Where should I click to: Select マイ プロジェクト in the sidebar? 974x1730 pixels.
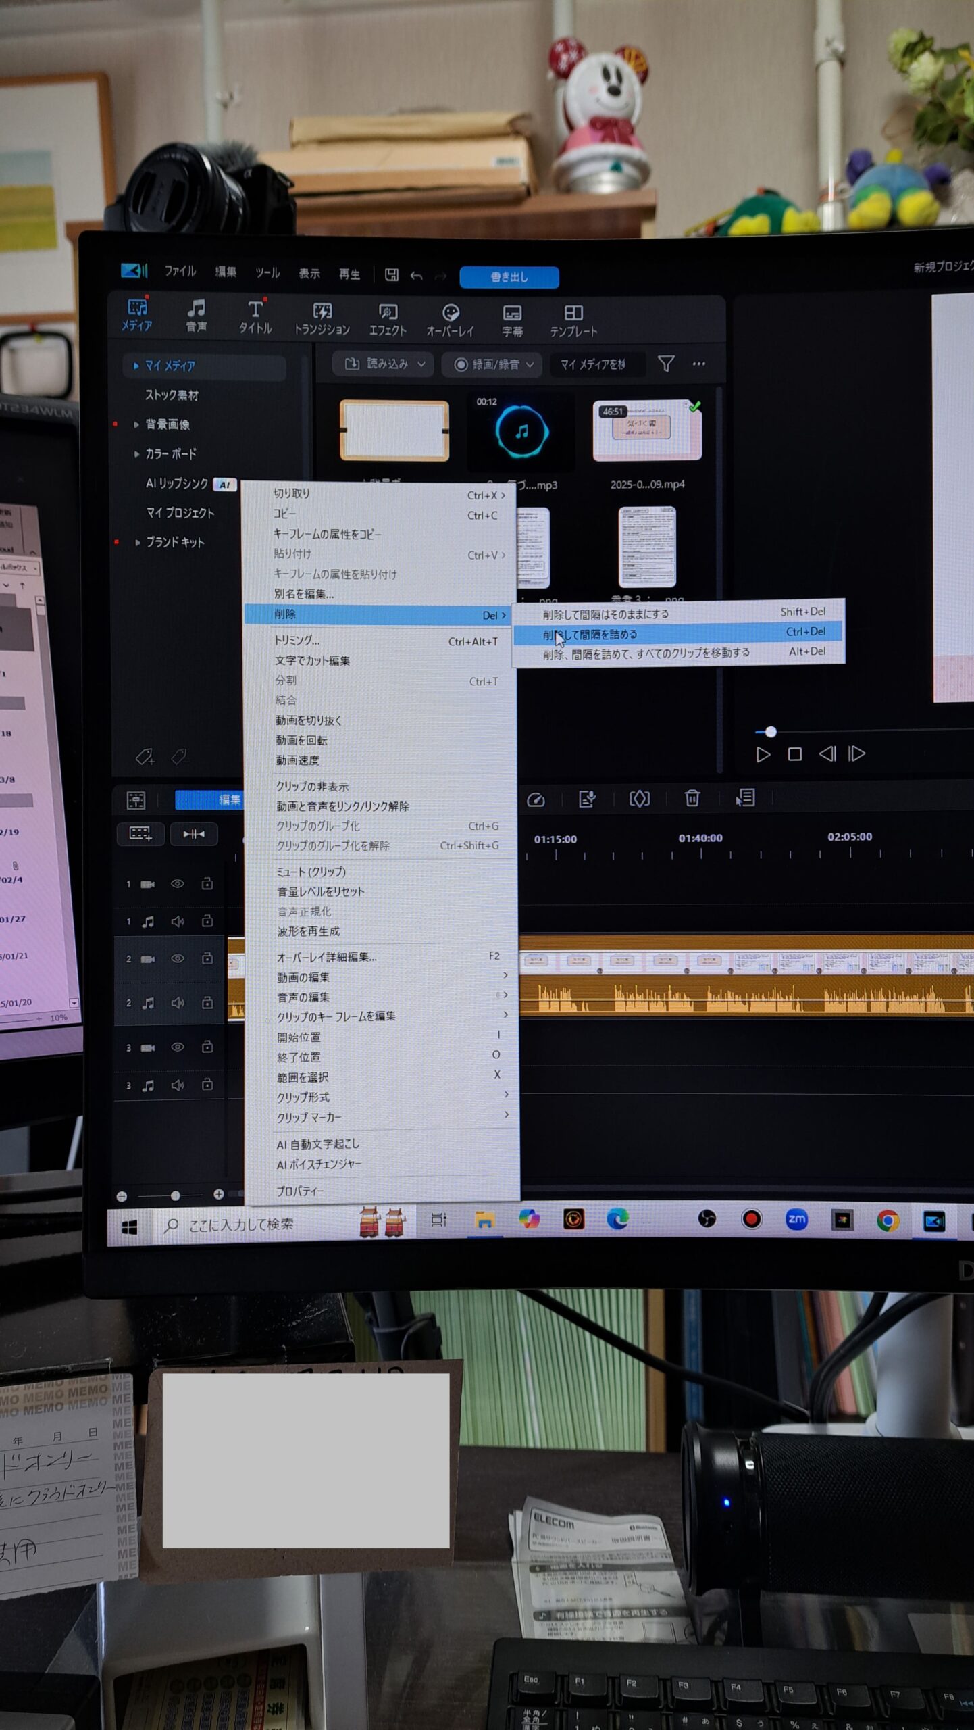pyautogui.click(x=180, y=513)
